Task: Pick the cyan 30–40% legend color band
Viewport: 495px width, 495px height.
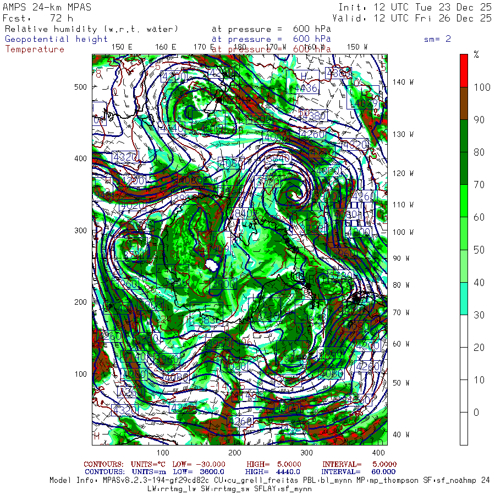Action: click(464, 299)
